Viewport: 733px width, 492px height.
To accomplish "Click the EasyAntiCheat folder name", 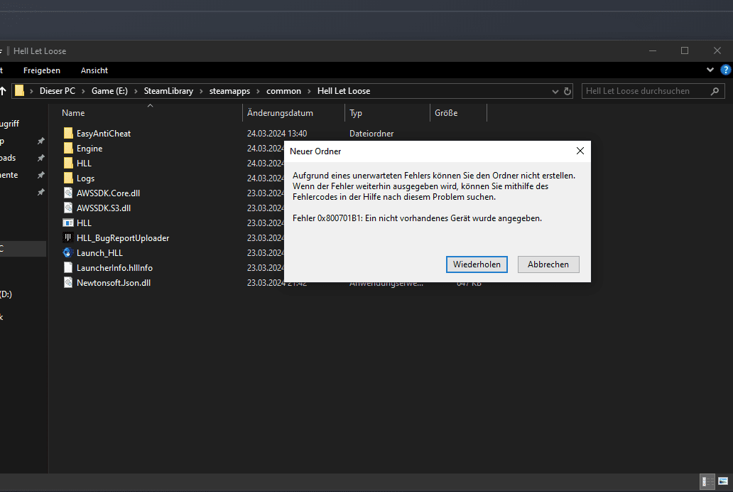I will coord(104,134).
